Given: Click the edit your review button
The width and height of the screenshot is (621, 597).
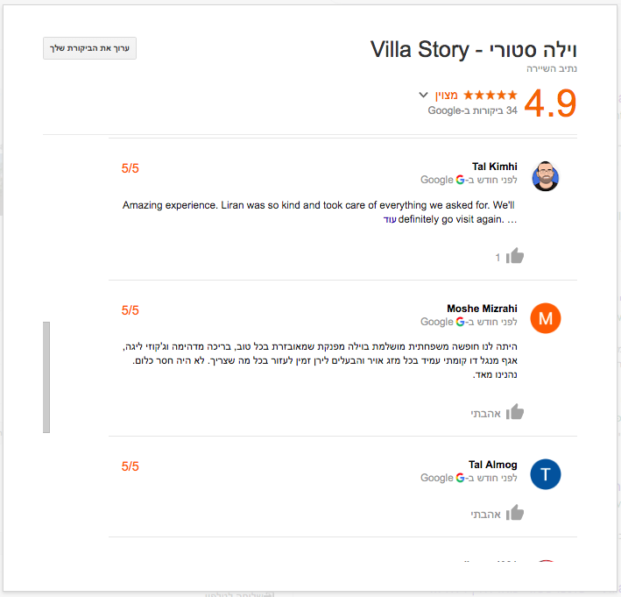Looking at the screenshot, I should click(89, 49).
